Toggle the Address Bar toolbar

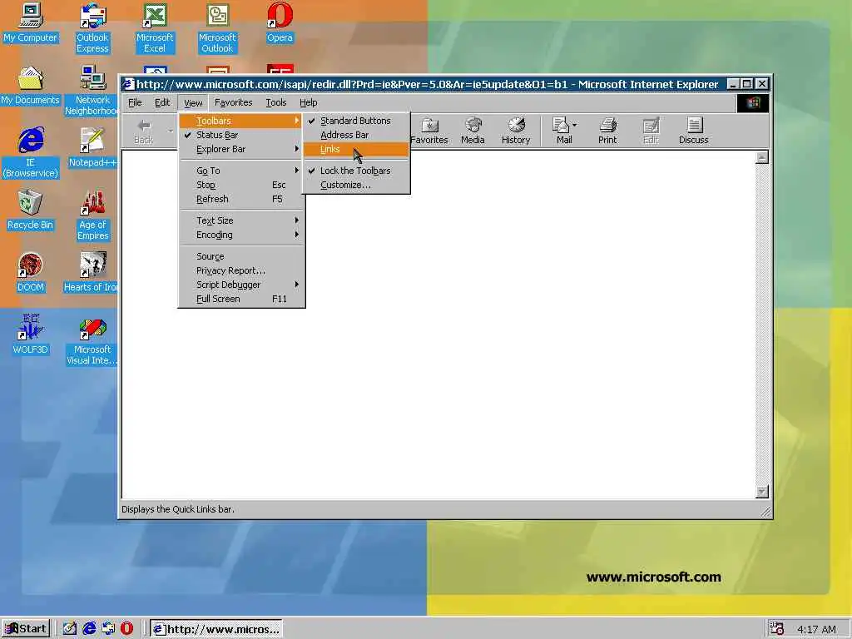[356, 135]
